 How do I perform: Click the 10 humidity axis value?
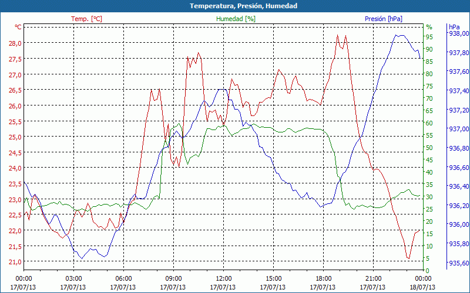pos(429,246)
